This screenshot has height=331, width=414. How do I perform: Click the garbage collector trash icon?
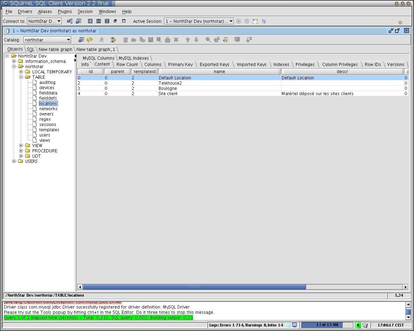tap(364, 325)
